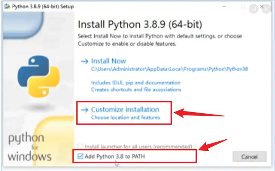
Task: Click the Install Python 3.8.9 (64-bit) heading
Action: [x=140, y=24]
